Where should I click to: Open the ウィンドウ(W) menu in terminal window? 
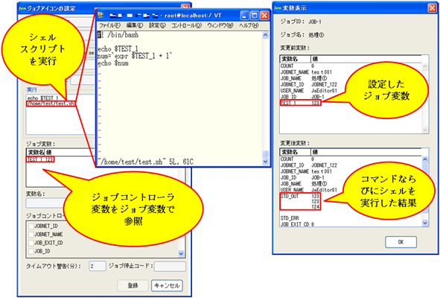[220, 25]
